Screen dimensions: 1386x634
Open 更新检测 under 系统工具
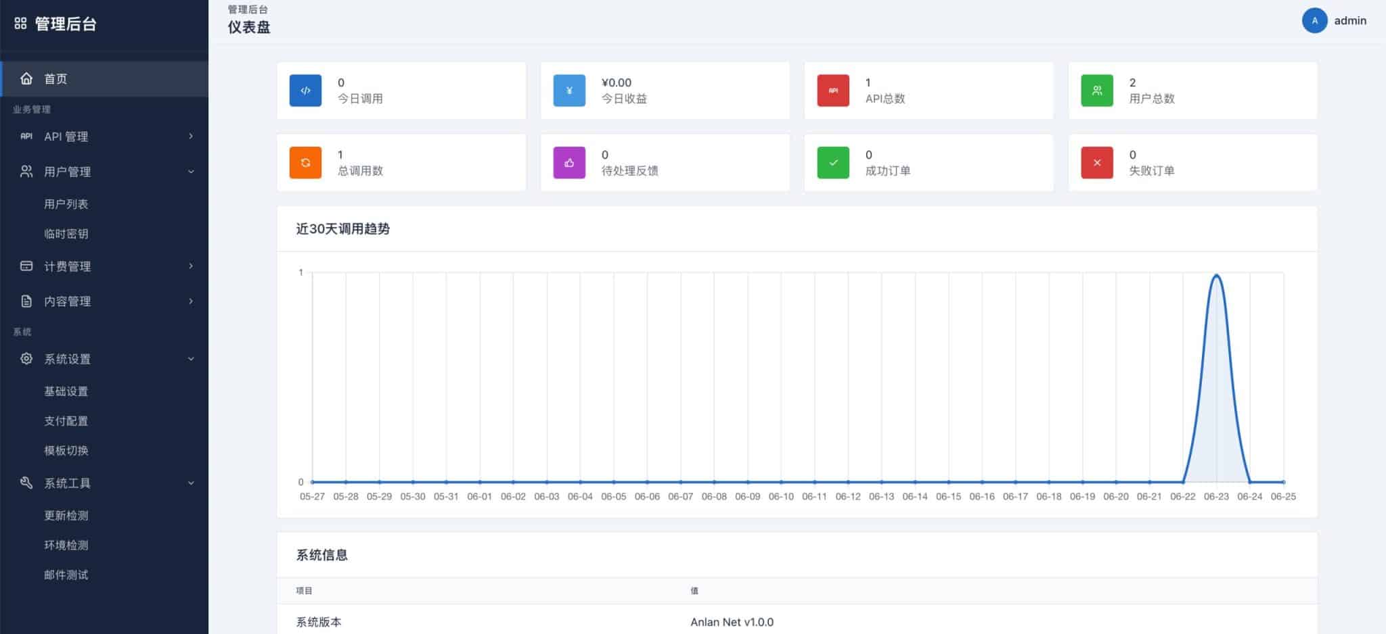(x=66, y=516)
